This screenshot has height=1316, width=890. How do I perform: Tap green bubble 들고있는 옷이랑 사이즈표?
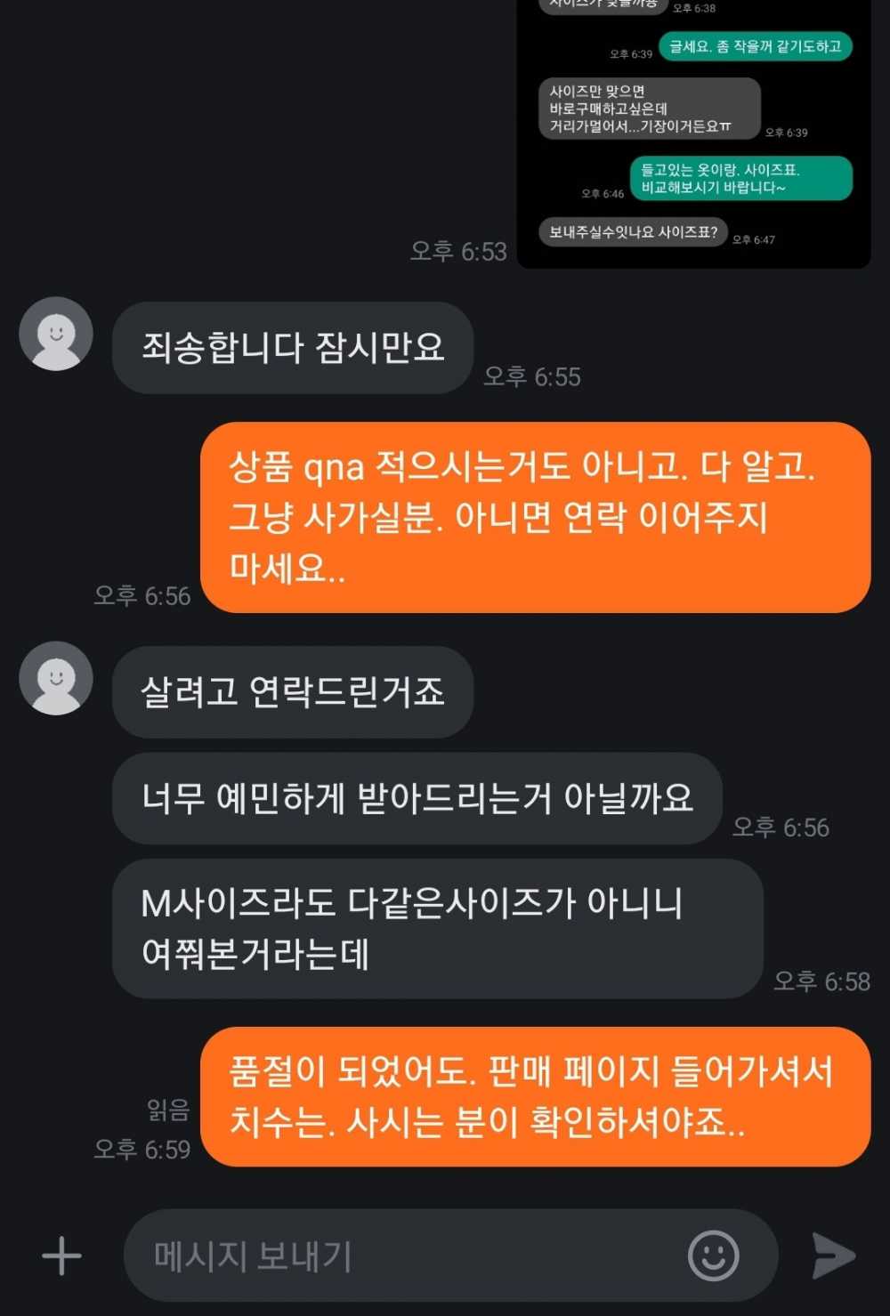pyautogui.click(x=741, y=178)
